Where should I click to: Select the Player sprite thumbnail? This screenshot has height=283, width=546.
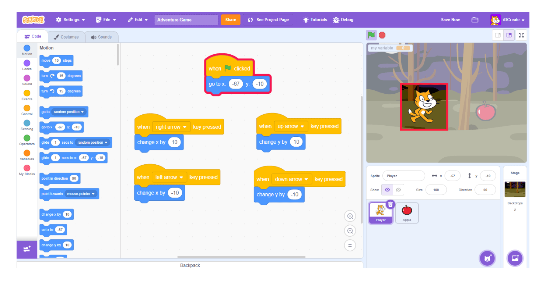(x=381, y=213)
